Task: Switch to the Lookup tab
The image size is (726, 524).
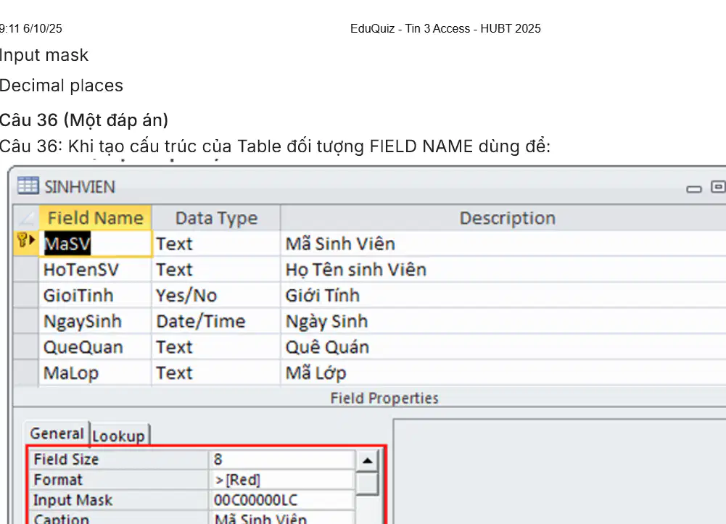Action: [118, 436]
